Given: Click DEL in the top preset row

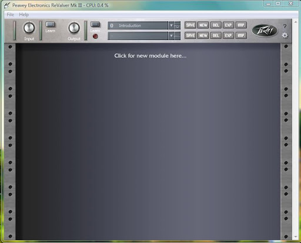Looking at the screenshot, I should pyautogui.click(x=216, y=25).
